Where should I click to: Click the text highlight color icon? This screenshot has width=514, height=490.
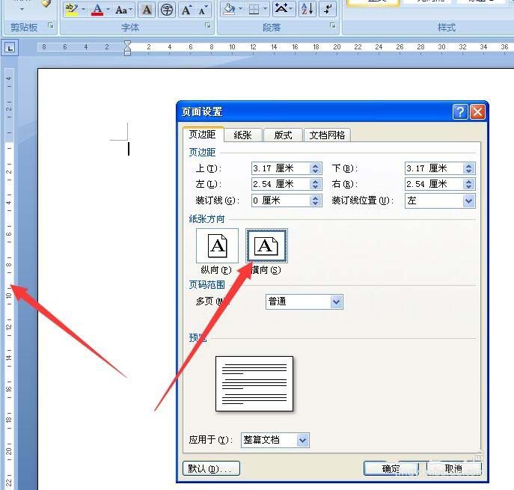tap(71, 10)
